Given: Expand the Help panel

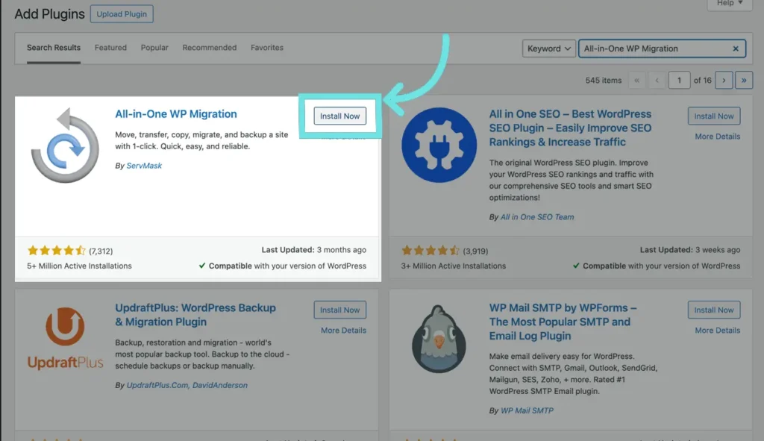Looking at the screenshot, I should [730, 4].
